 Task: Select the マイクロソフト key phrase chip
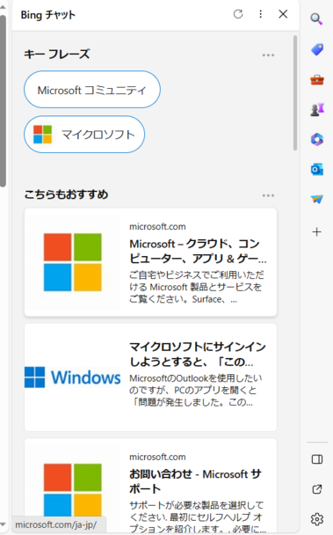(84, 135)
